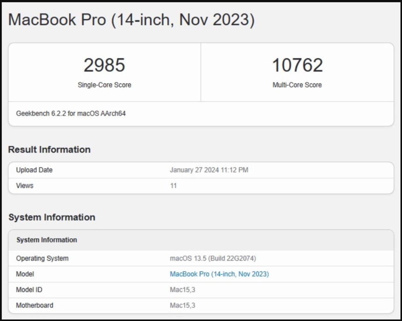Click the System Information section heading
This screenshot has width=402, height=321.
(x=52, y=217)
